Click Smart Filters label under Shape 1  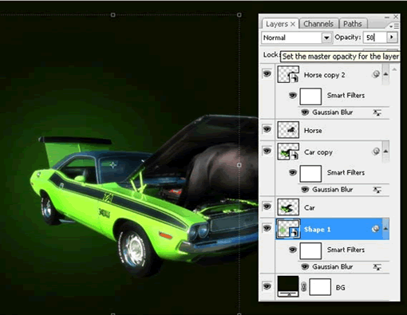(346, 250)
